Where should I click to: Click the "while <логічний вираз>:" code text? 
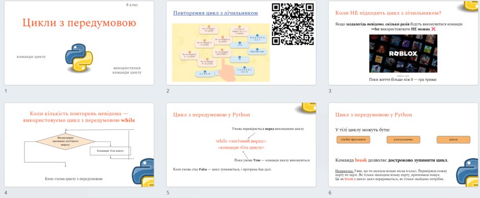[241, 142]
